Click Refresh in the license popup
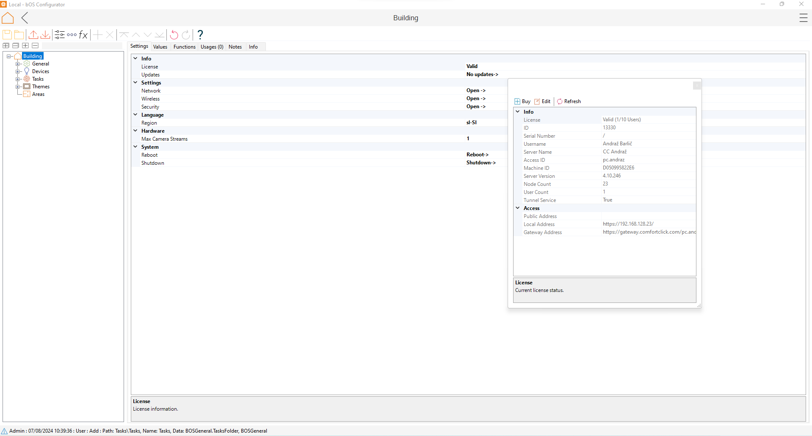Screen dimensions: 812x436 pyautogui.click(x=569, y=101)
